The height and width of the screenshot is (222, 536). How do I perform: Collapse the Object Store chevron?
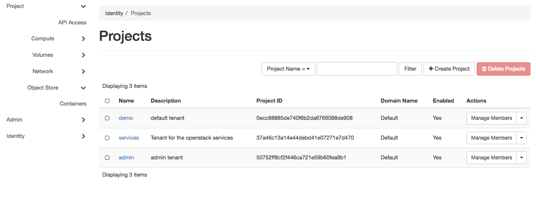(83, 88)
